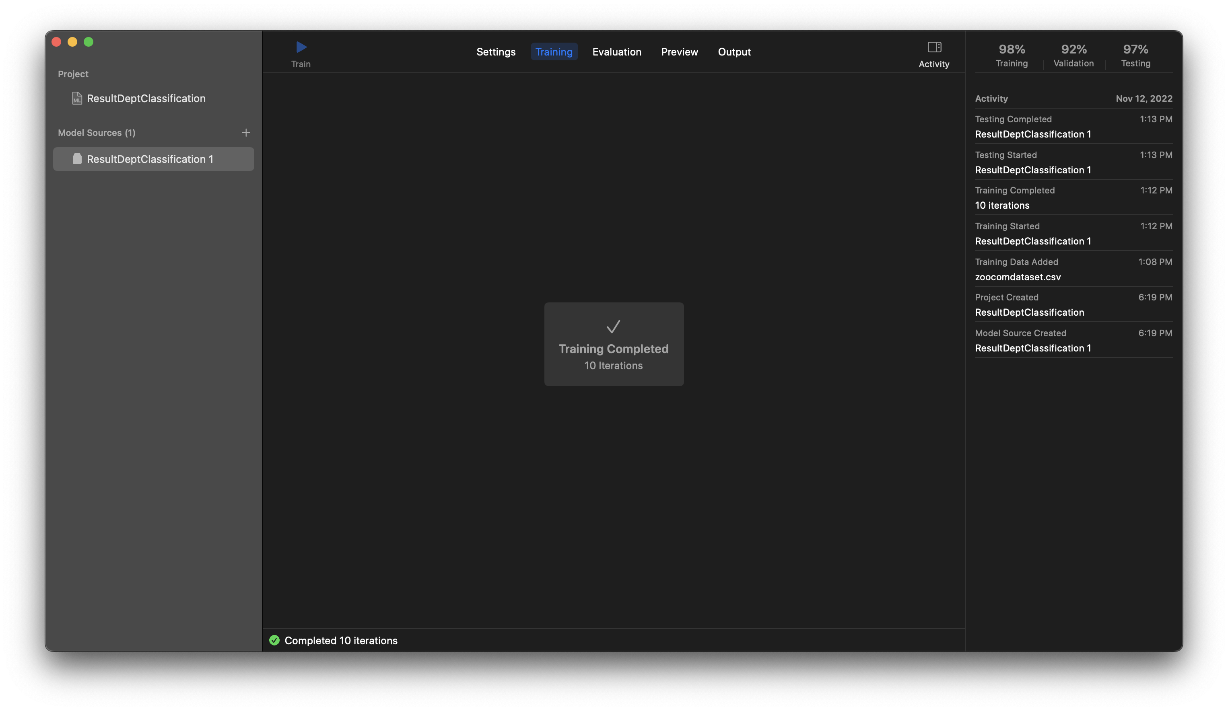The image size is (1228, 711).
Task: Select the 98% Training accuracy metric
Action: tap(1012, 55)
